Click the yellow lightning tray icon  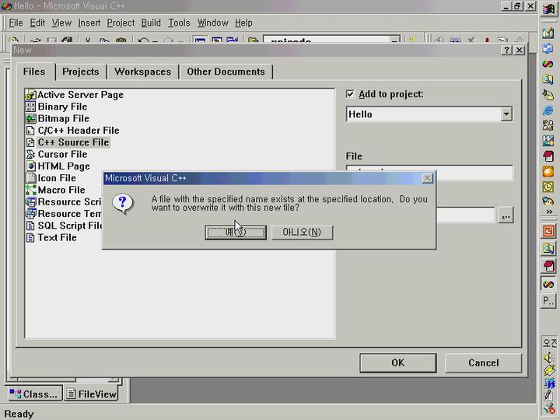click(548, 370)
